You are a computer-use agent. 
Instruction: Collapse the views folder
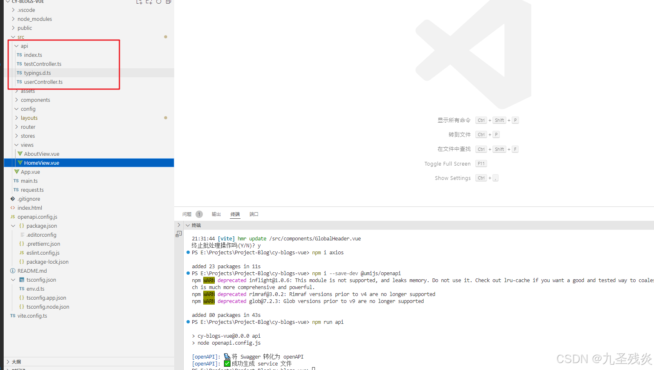point(16,145)
